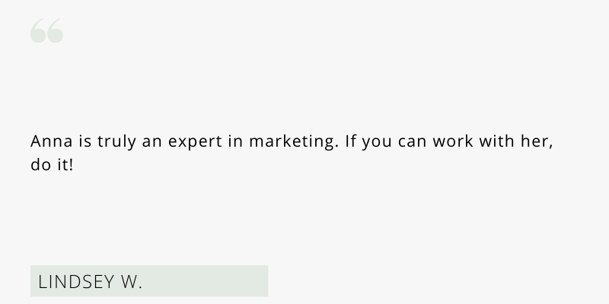This screenshot has height=304, width=609.
Task: Select the LINDSEY W. name label
Action: tap(90, 281)
